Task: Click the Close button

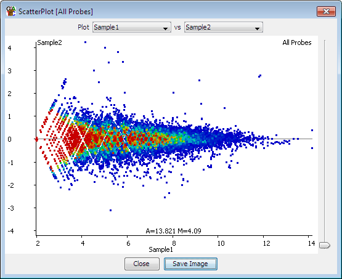Action: point(142,264)
